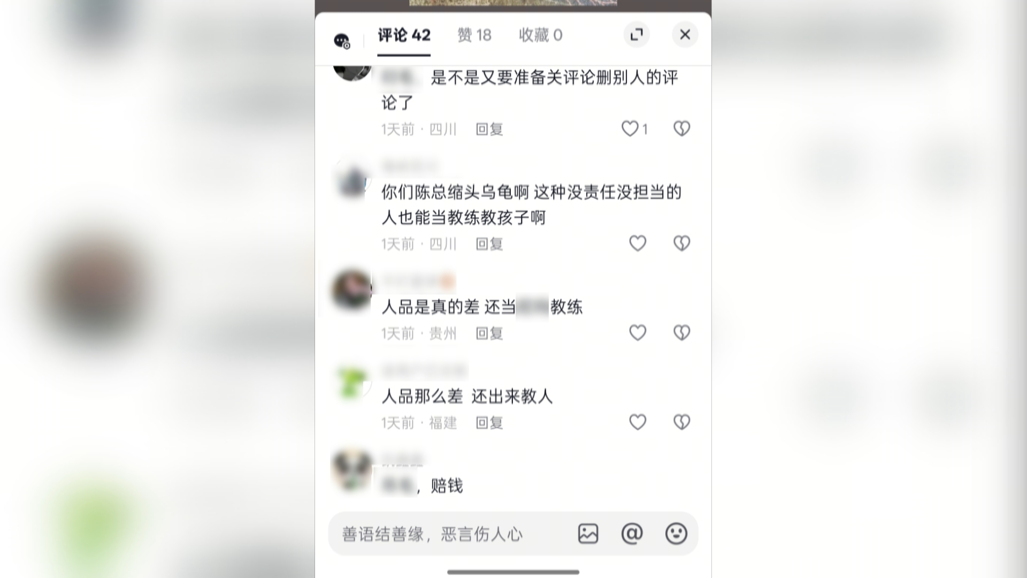Like the first comment with 1 like
1027x578 pixels.
630,128
